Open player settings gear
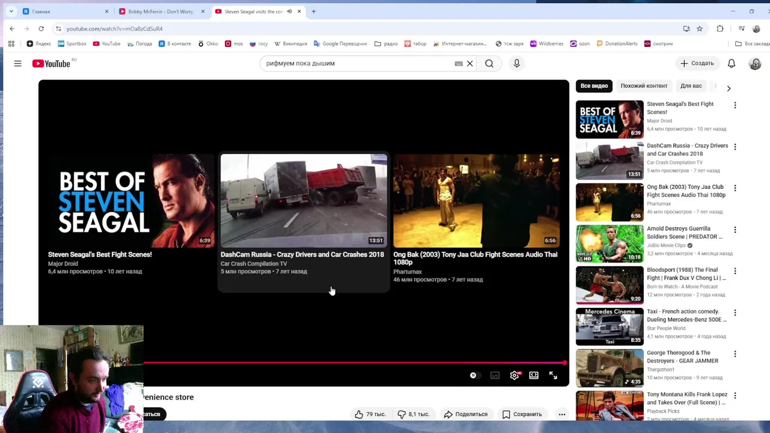 pos(514,375)
